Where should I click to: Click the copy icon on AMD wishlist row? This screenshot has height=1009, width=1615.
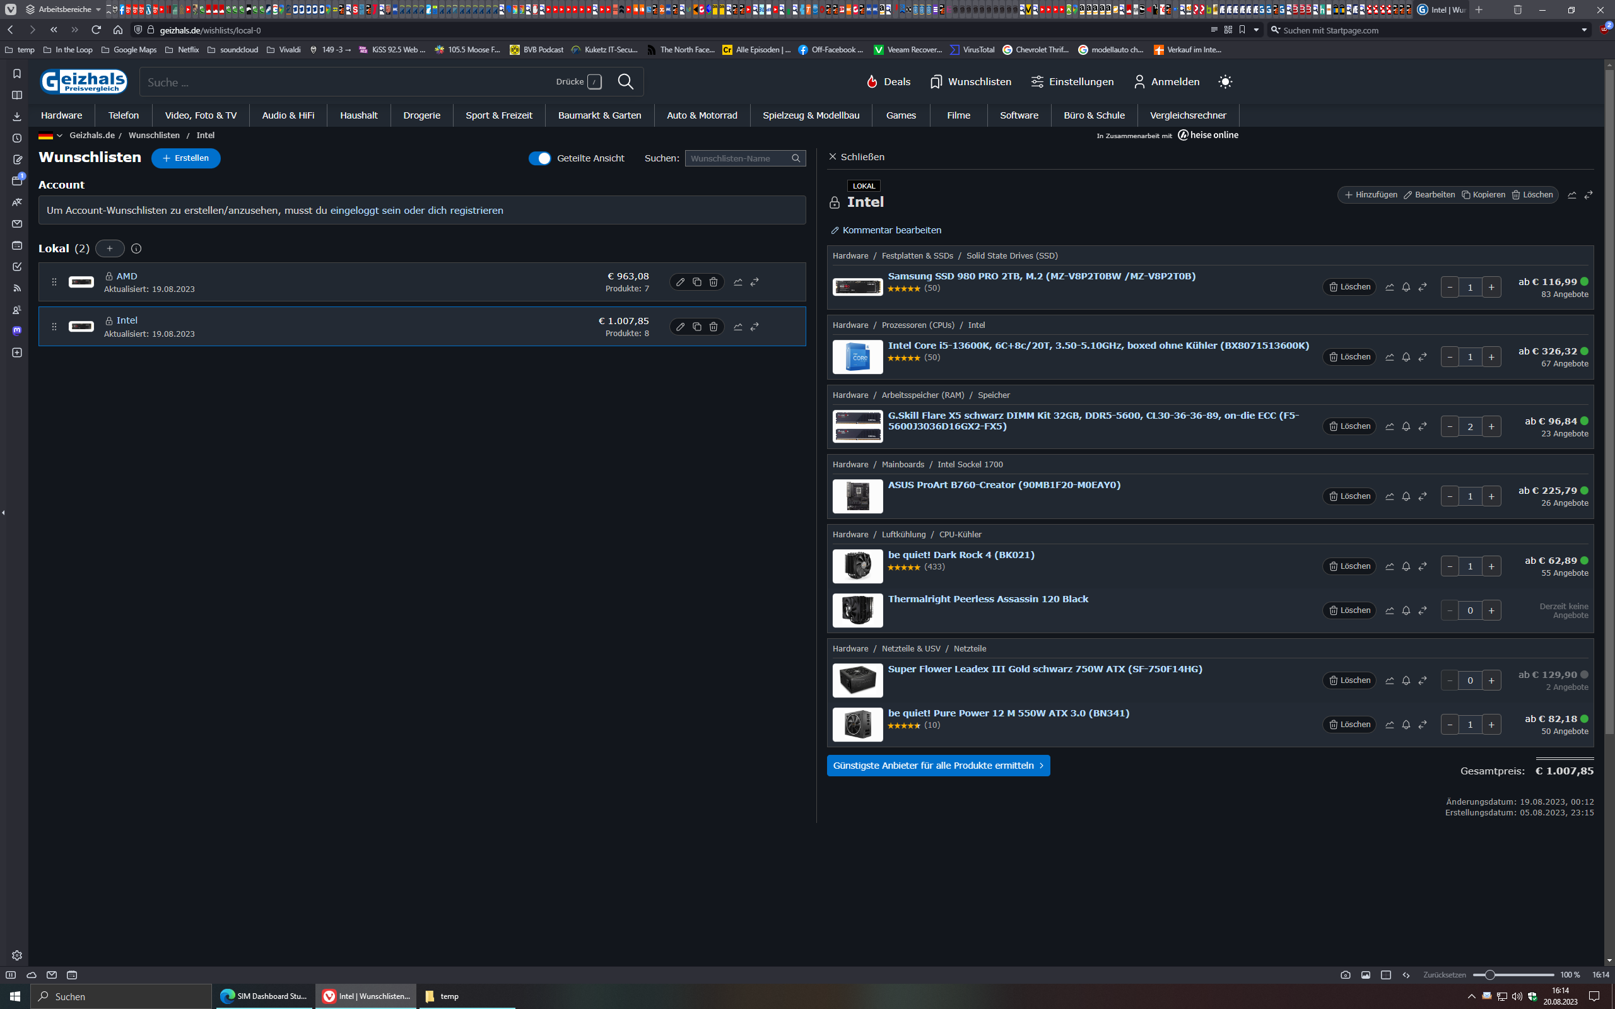[696, 283]
